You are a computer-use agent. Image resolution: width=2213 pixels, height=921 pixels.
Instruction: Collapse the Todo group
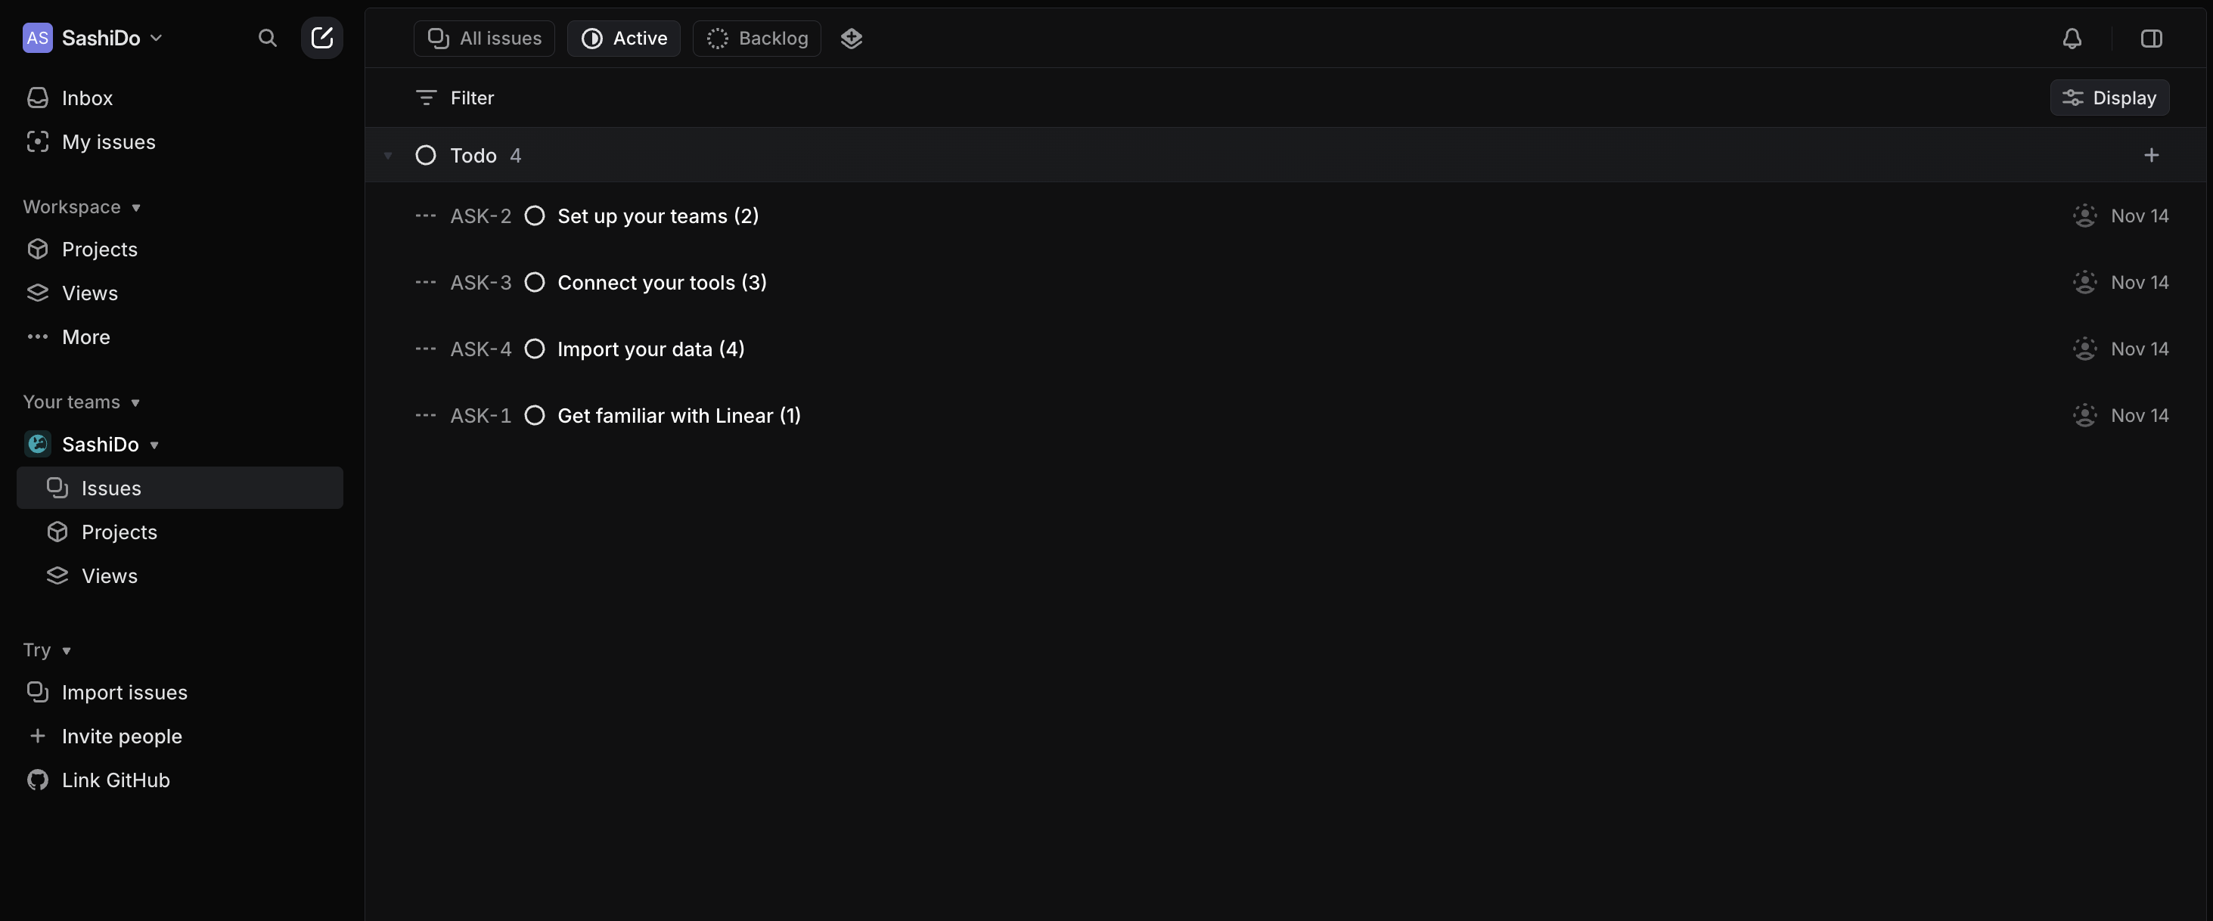coord(387,156)
